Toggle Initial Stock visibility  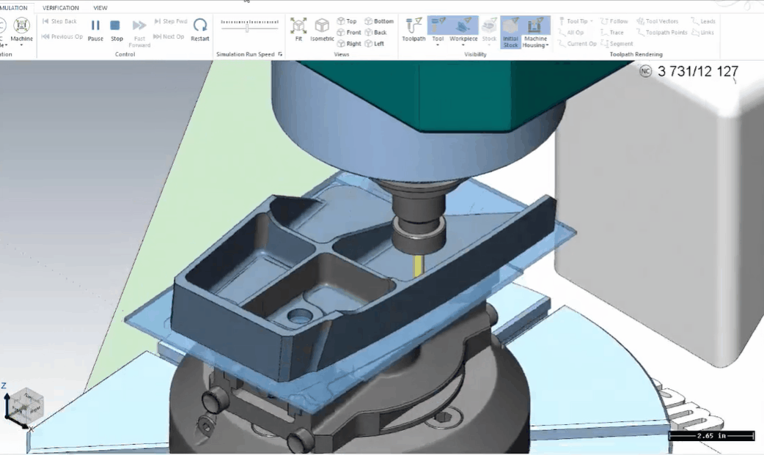point(510,32)
